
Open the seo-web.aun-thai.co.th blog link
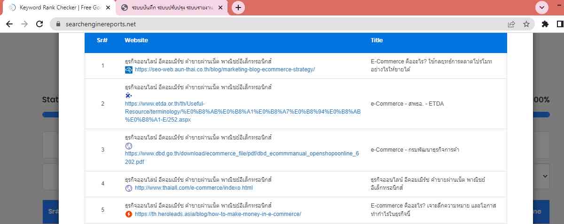(x=224, y=70)
